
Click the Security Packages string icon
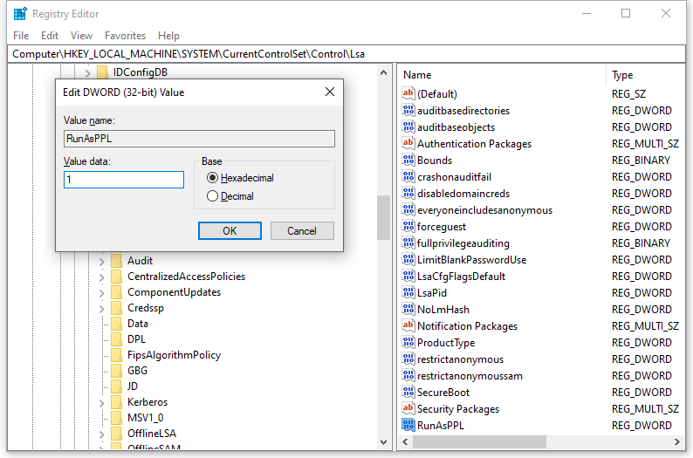click(x=408, y=409)
